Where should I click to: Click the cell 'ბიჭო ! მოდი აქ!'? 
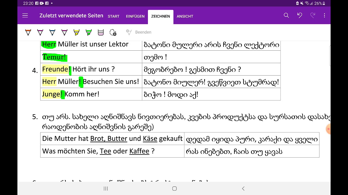211,94
